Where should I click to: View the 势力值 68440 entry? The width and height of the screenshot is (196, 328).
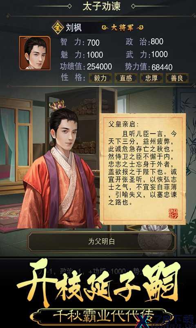click(149, 67)
